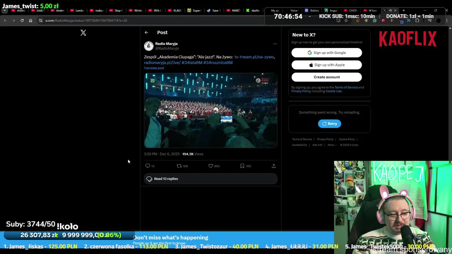Open the radiomaryja.pl/live/ link
The height and width of the screenshot is (254, 452).
coord(162,62)
